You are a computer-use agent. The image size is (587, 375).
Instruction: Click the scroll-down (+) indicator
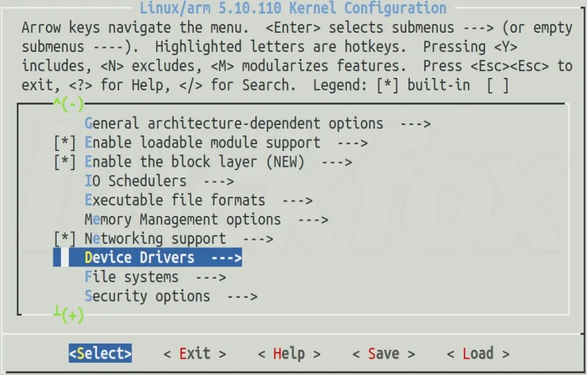tap(68, 314)
